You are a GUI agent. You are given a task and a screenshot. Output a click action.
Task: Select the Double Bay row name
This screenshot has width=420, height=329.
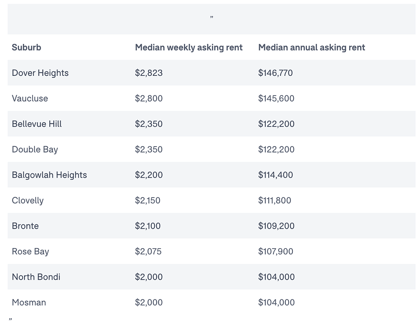pyautogui.click(x=35, y=149)
